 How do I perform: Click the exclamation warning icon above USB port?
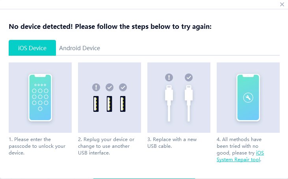(96, 87)
